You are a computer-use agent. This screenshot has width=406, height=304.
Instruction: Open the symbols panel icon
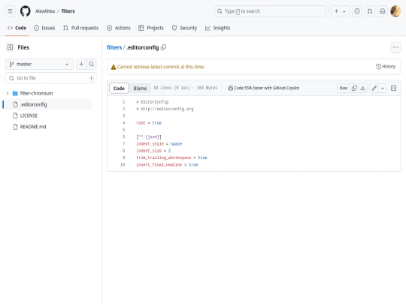(393, 88)
